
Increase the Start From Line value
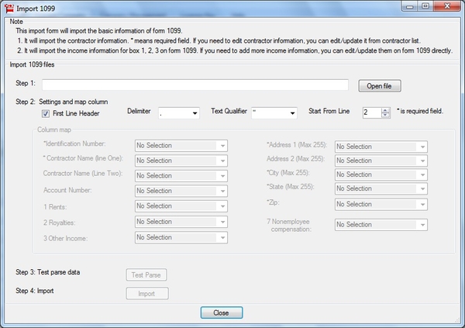(386, 109)
